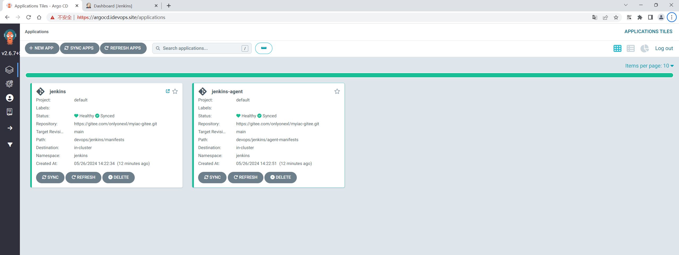This screenshot has height=255, width=679.
Task: Delete the jenkins-agent application
Action: 280,177
